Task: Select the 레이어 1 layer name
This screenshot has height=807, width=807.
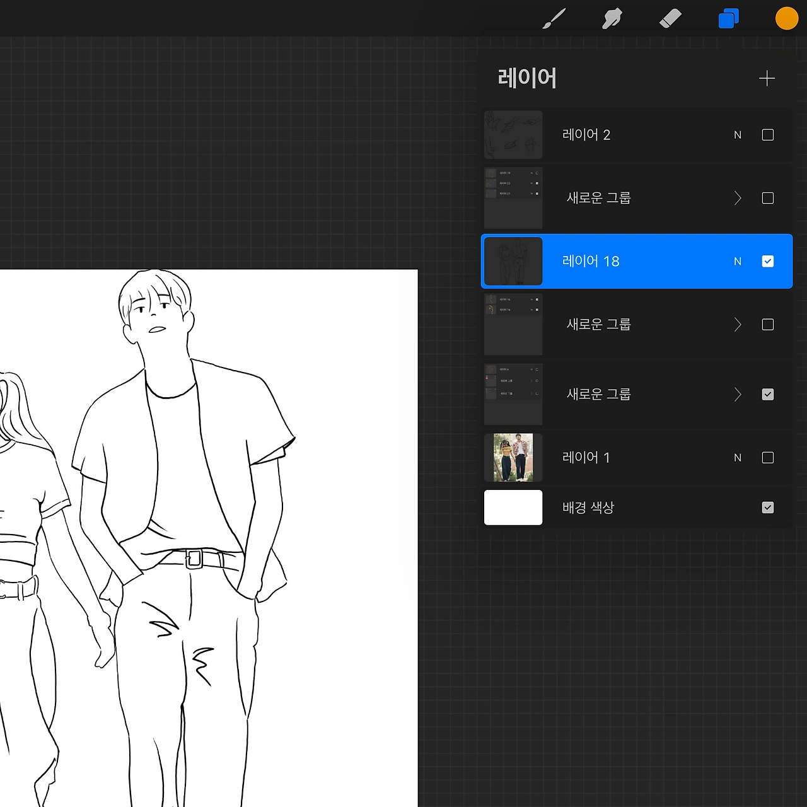Action: [586, 458]
